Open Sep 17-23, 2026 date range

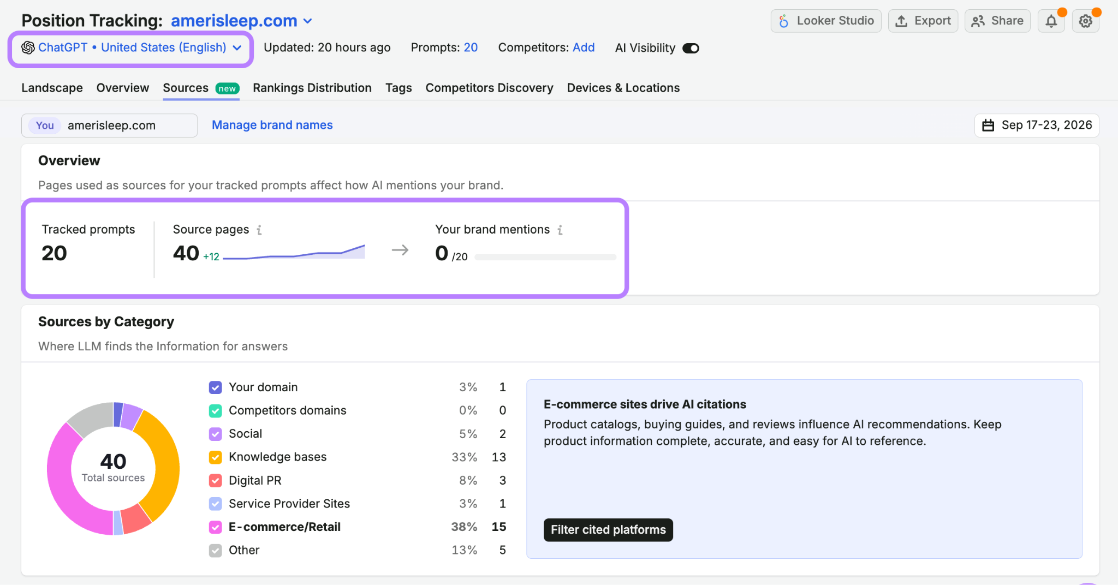tap(1037, 126)
